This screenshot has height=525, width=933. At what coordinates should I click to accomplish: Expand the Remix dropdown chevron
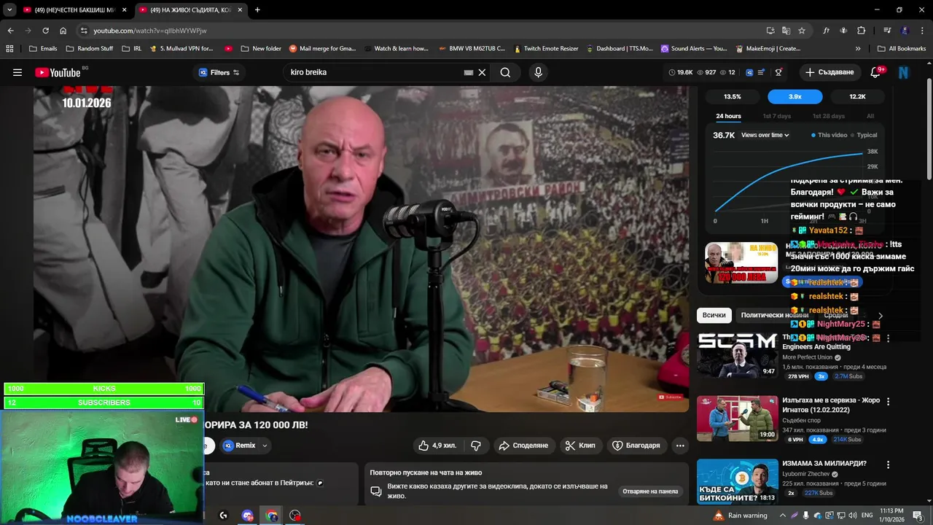[x=265, y=446]
